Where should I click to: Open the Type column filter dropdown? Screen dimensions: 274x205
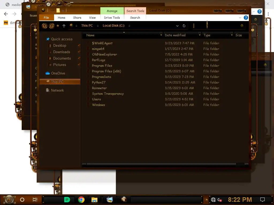(x=232, y=35)
